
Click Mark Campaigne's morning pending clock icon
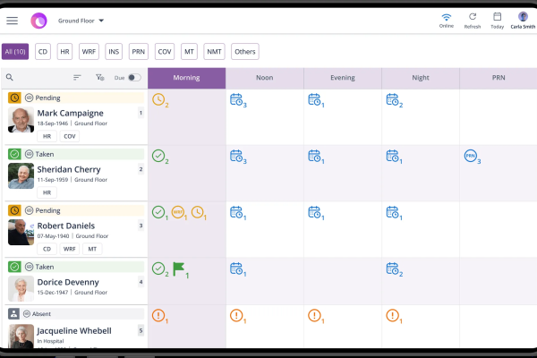(x=158, y=99)
